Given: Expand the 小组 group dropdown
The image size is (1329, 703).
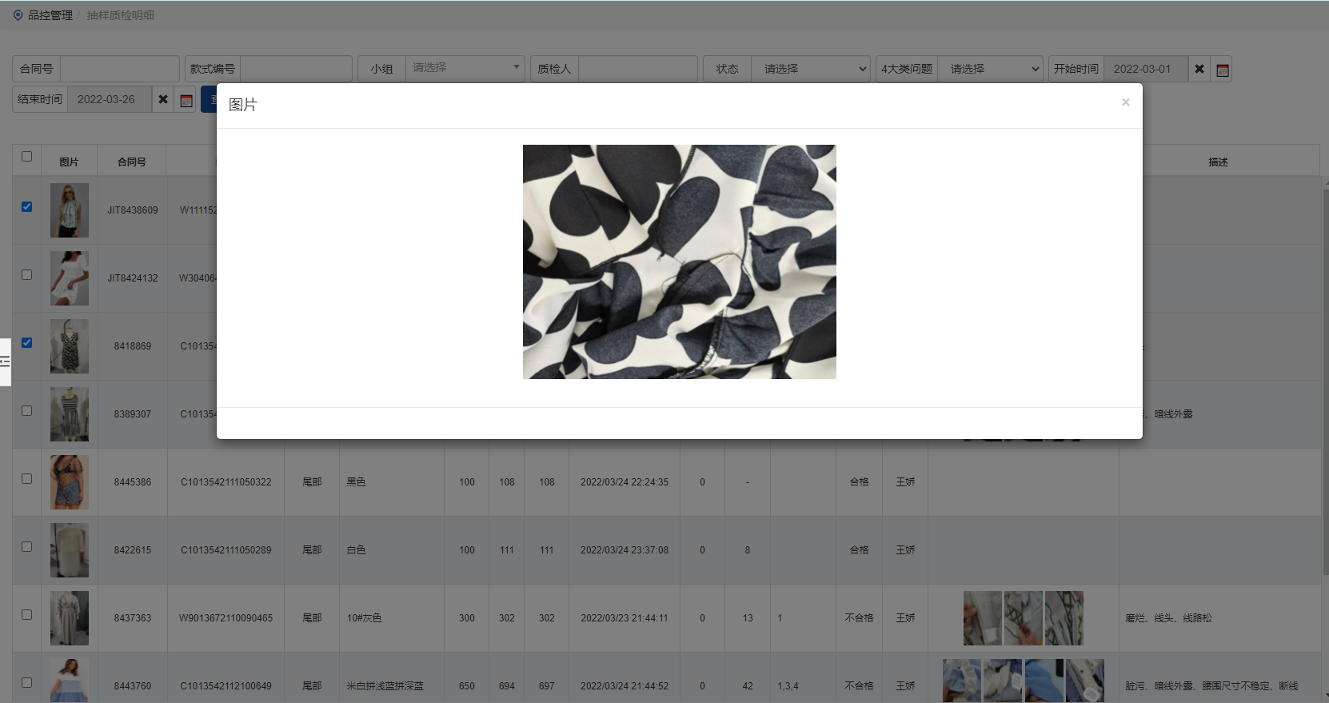Looking at the screenshot, I should pos(465,69).
